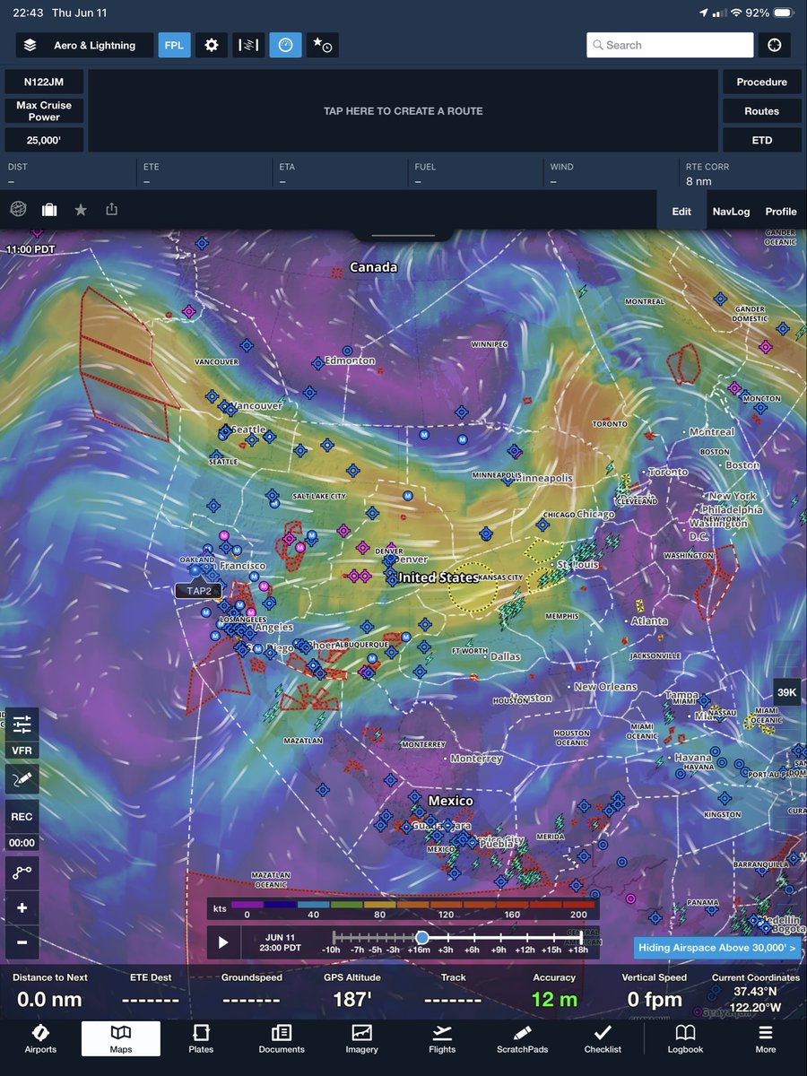Screen dimensions: 807x1076
Task: Open the Logbook tab
Action: coord(685,1038)
